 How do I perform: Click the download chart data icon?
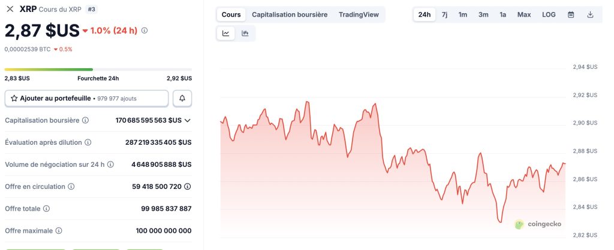coord(590,14)
